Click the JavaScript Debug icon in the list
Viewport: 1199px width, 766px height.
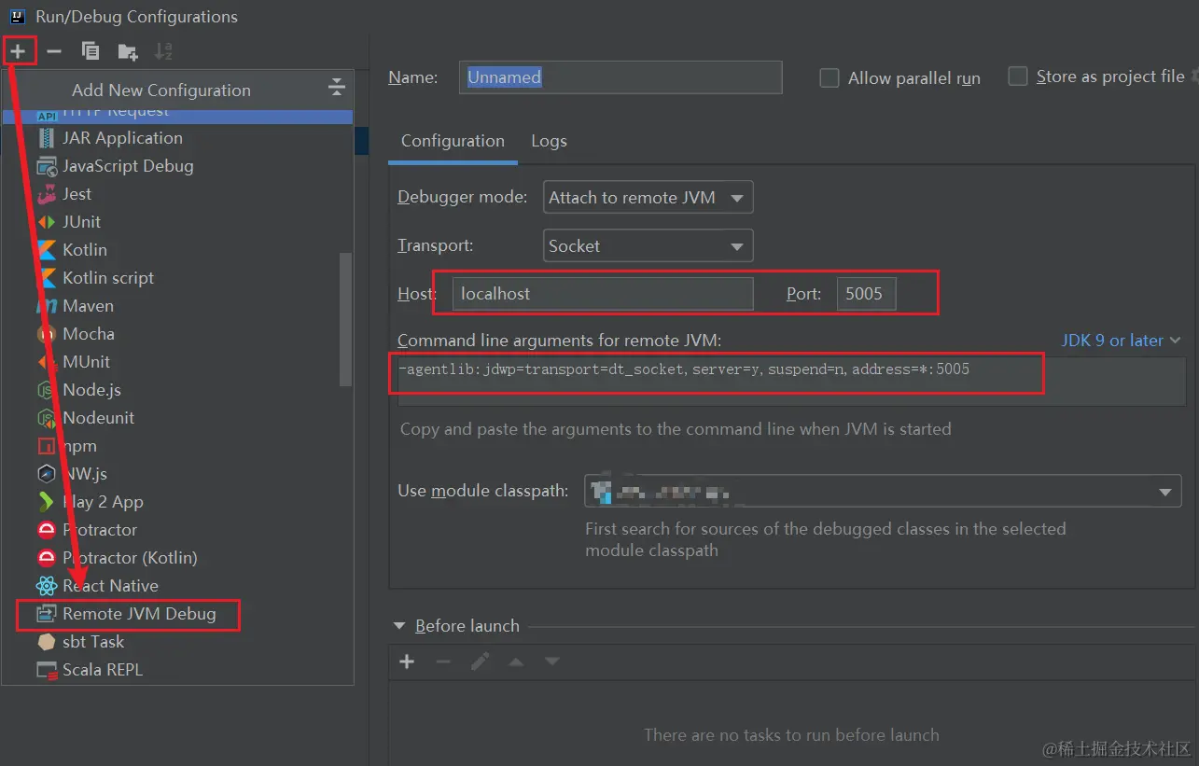47,166
